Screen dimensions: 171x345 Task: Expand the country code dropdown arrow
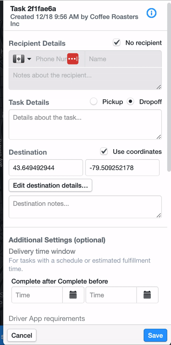(29, 59)
